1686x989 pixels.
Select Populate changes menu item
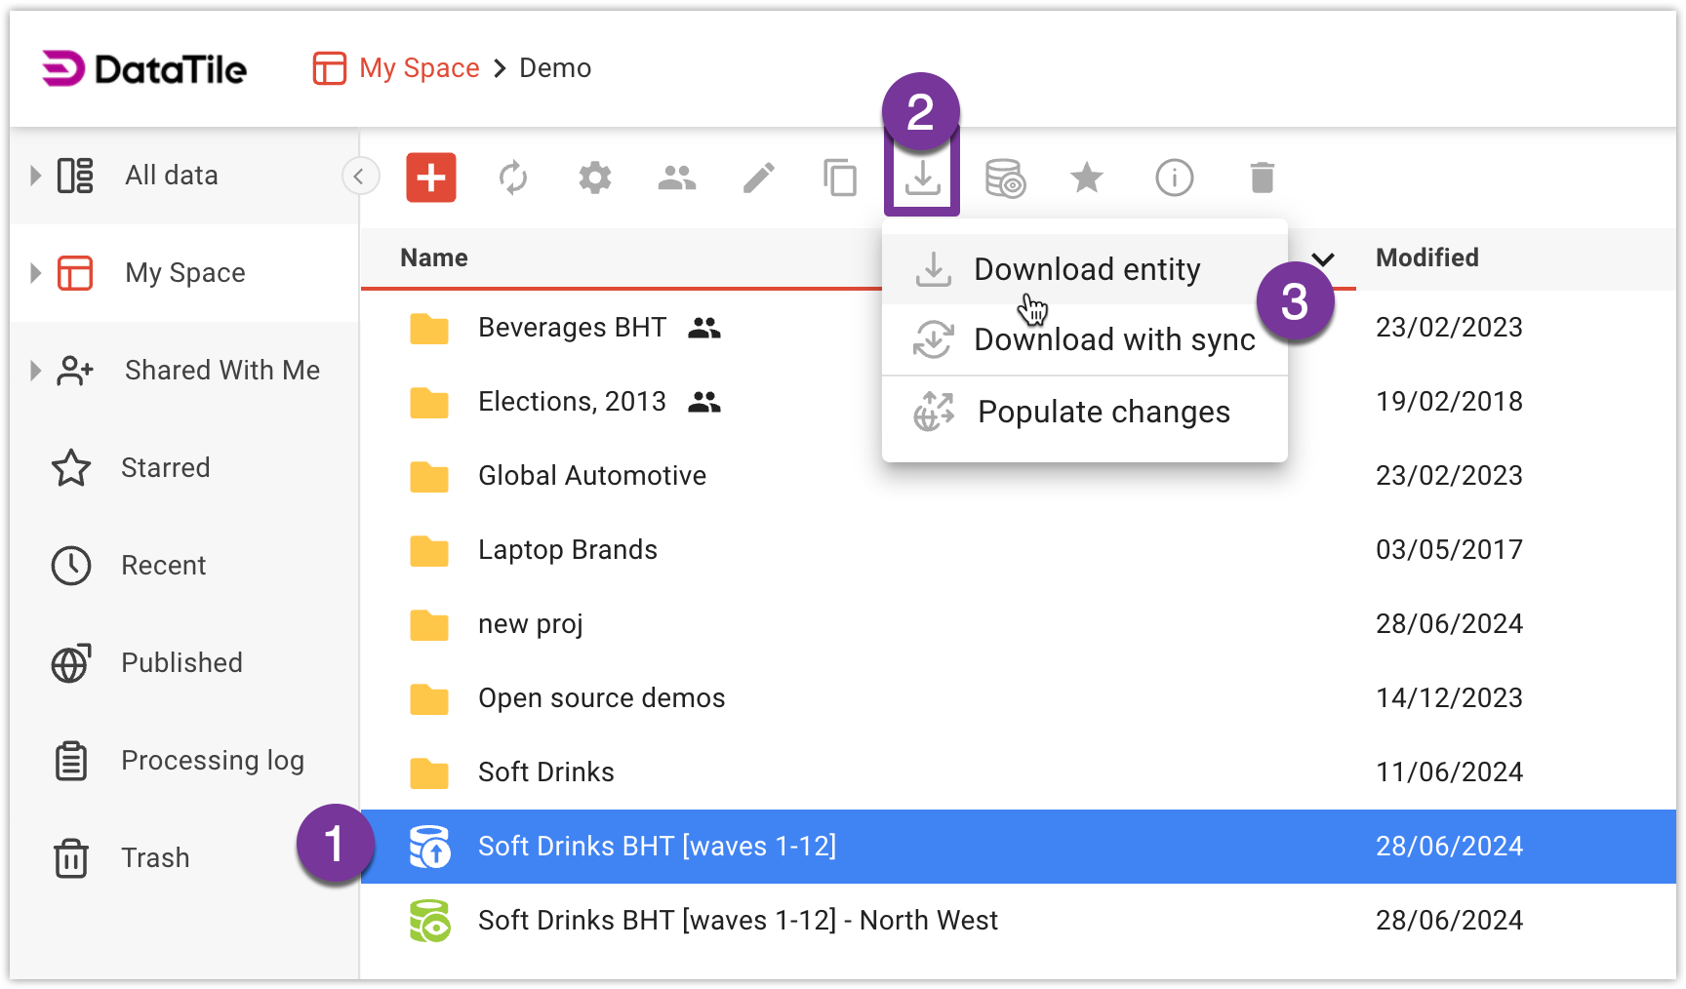(x=1103, y=412)
